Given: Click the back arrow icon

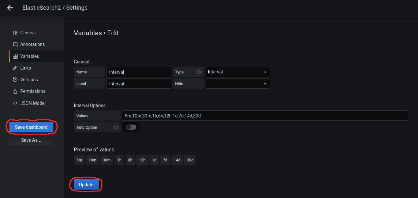Looking at the screenshot, I should pyautogui.click(x=10, y=8).
